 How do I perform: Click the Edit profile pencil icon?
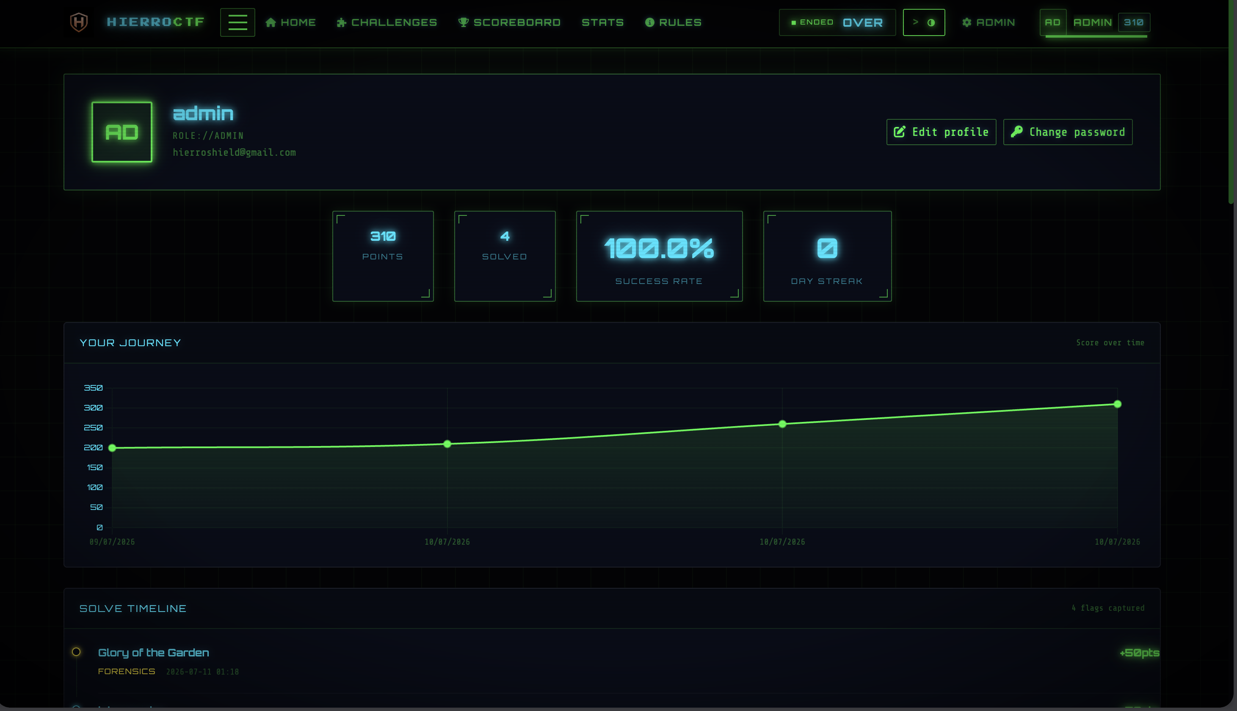point(899,132)
